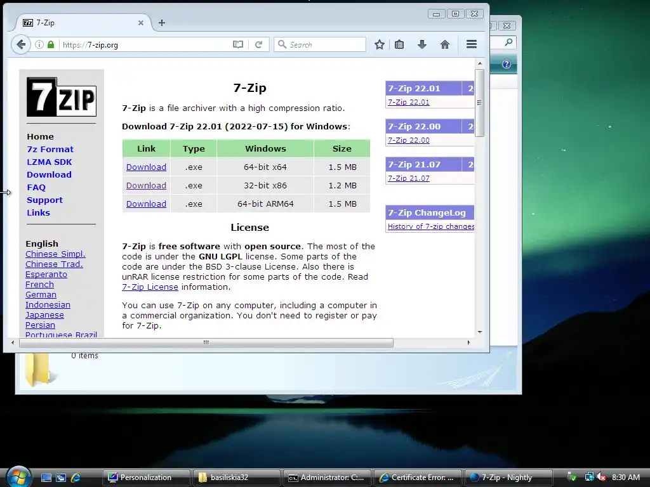650x487 pixels.
Task: Bookmark this page with the star icon
Action: 380,44
